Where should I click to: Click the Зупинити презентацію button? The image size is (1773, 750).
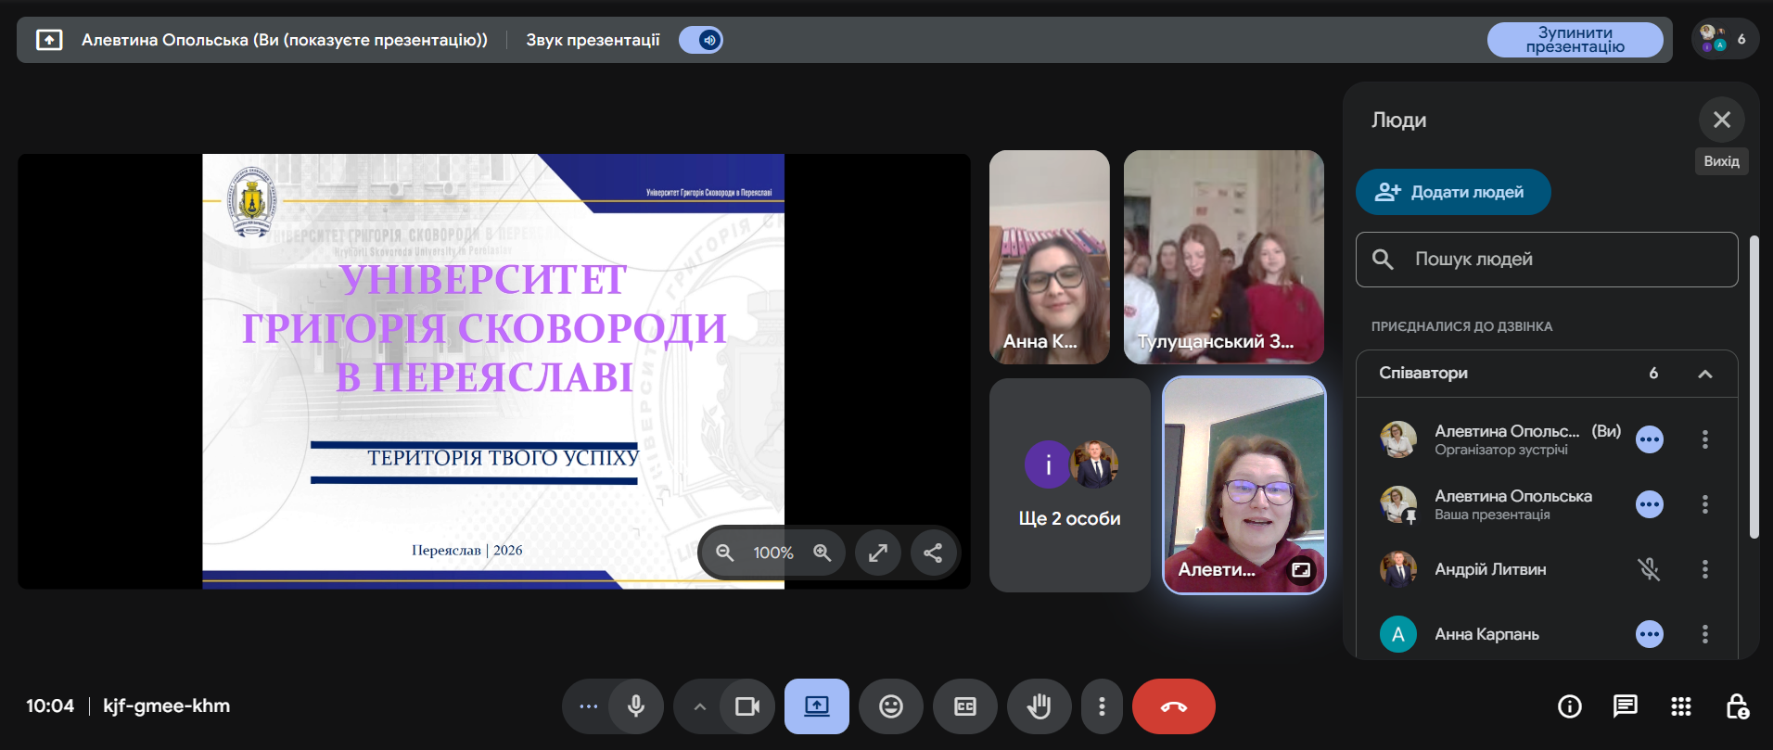(x=1575, y=40)
